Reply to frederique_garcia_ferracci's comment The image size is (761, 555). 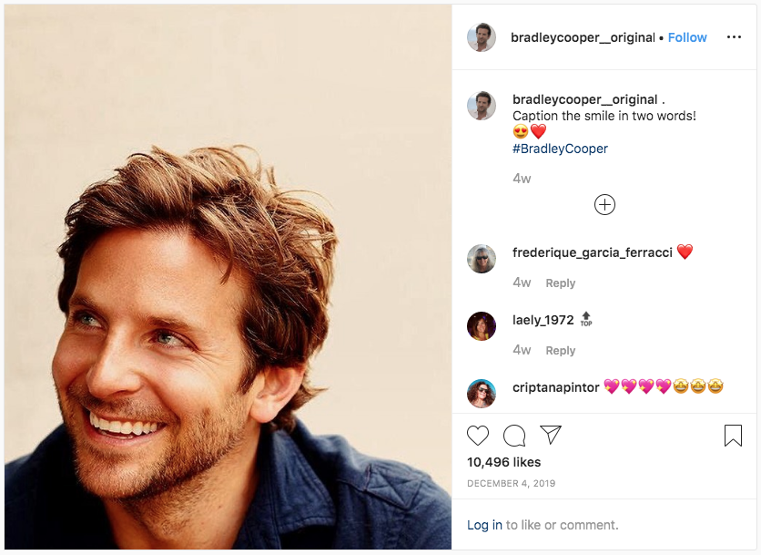coord(560,283)
